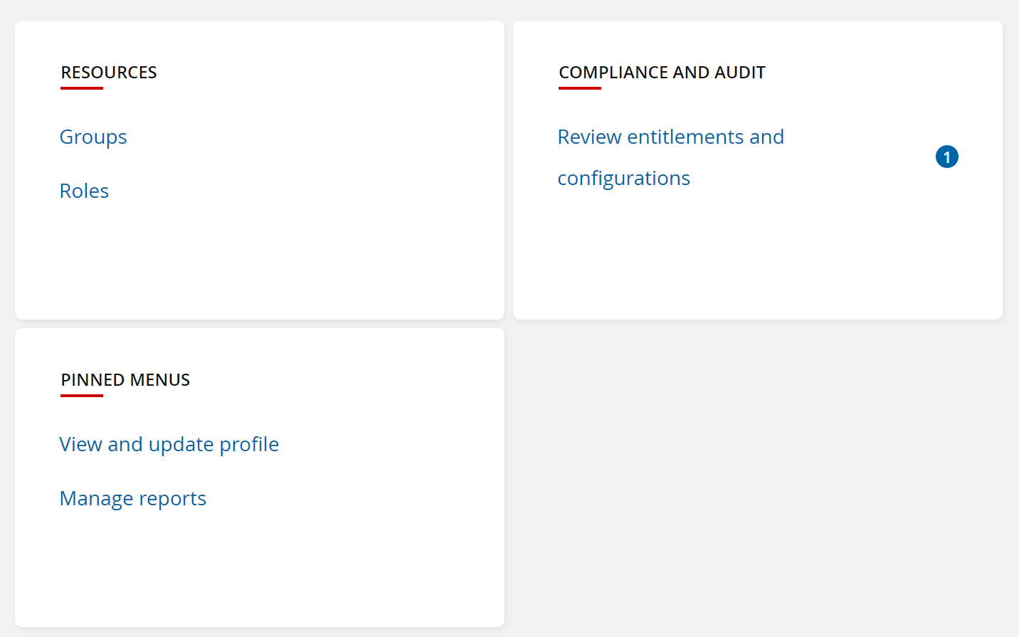The width and height of the screenshot is (1019, 637).
Task: Click gray gap between Resources and Compliance cards
Action: pyautogui.click(x=509, y=171)
